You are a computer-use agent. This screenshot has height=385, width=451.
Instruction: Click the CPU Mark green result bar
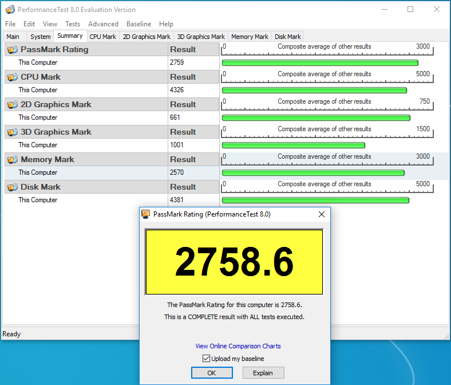point(314,91)
